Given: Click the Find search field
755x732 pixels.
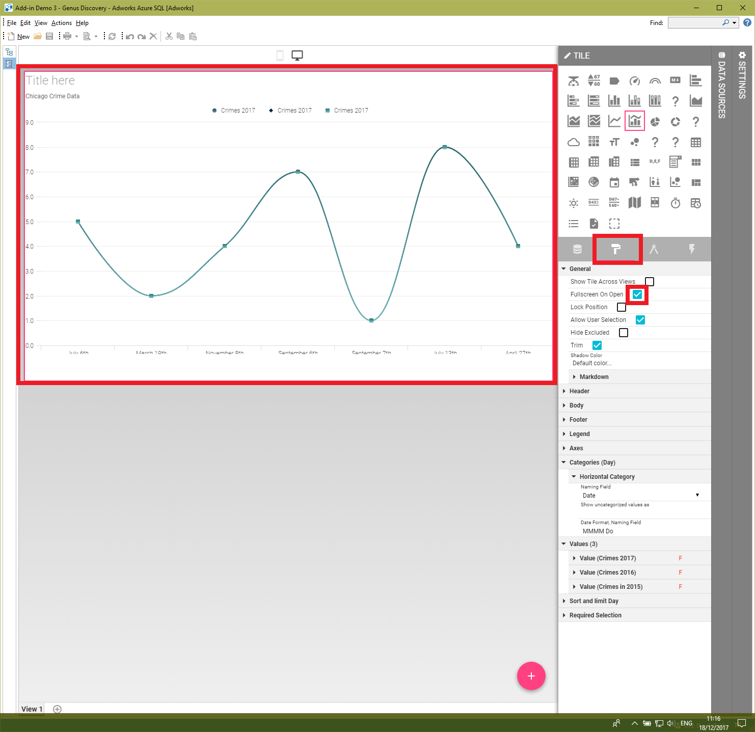Looking at the screenshot, I should [695, 22].
